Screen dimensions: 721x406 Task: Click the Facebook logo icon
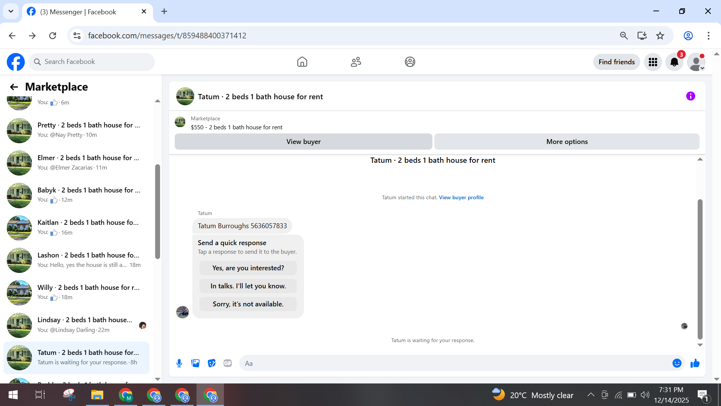pos(16,62)
